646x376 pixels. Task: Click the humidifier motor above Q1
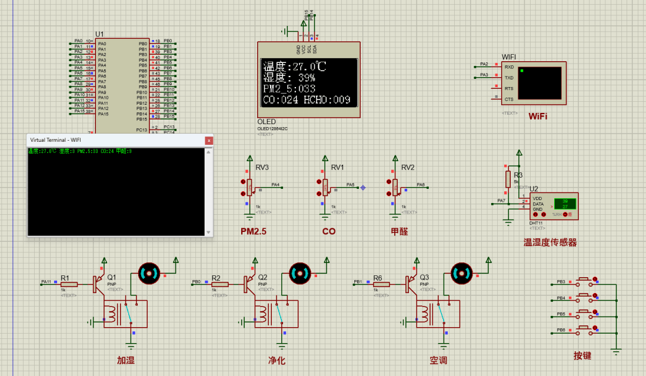click(x=148, y=272)
